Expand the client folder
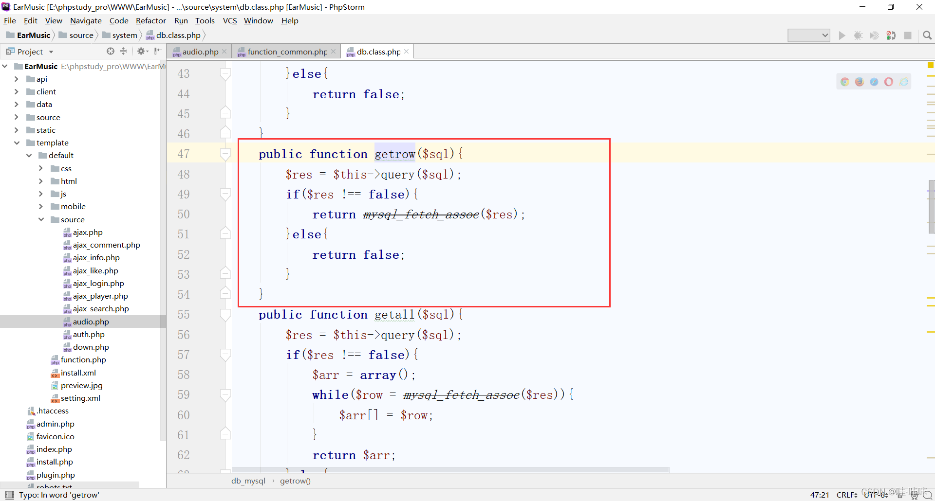The height and width of the screenshot is (501, 935). point(17,91)
